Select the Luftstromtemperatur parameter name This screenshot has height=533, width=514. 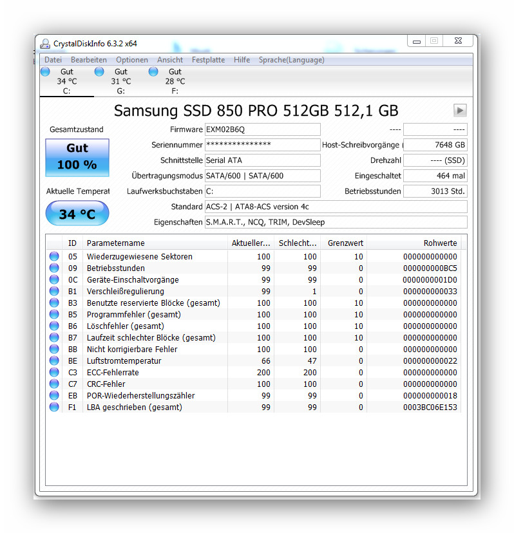[x=124, y=360]
